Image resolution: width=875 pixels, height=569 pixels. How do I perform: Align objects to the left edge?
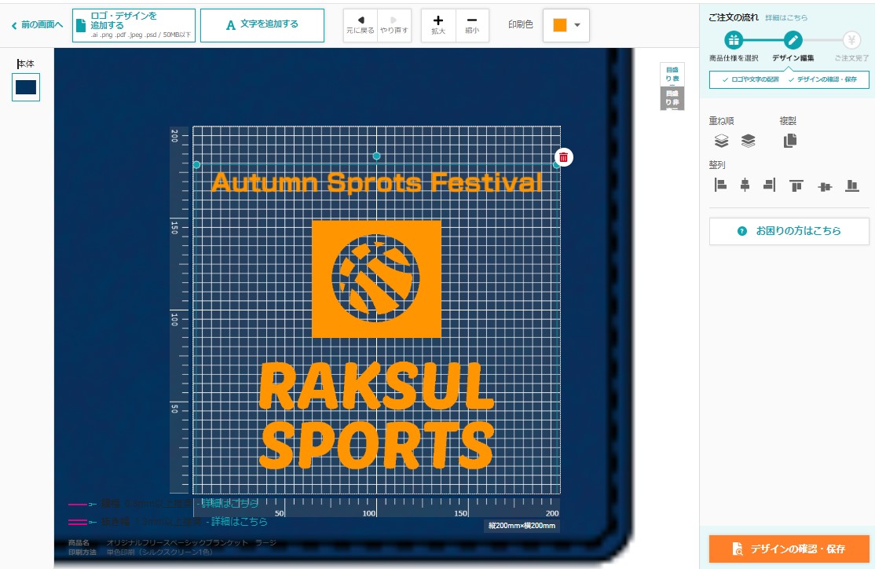point(720,185)
